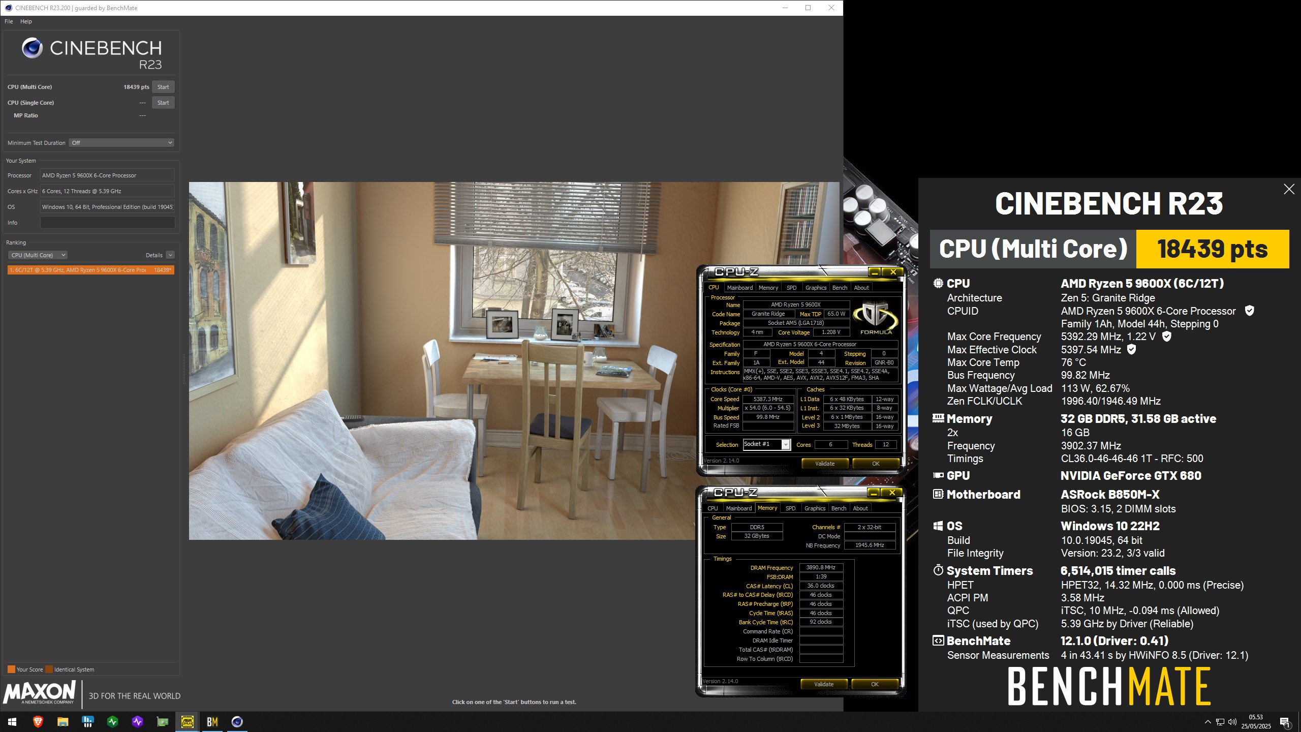
Task: Click the CPUID verified shield icon
Action: pos(1249,311)
